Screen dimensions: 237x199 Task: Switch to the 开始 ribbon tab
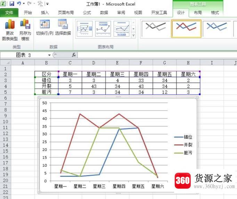point(28,12)
